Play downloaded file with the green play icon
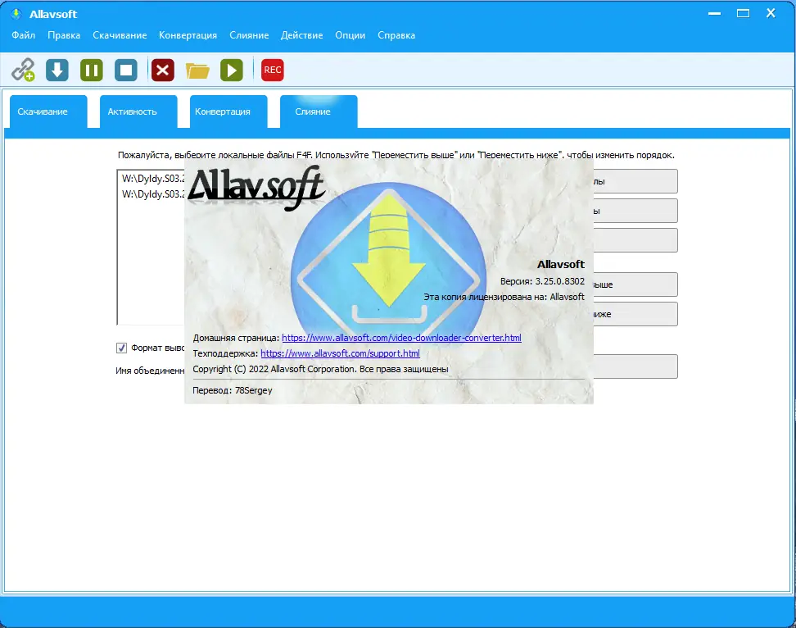The height and width of the screenshot is (628, 796). [231, 70]
